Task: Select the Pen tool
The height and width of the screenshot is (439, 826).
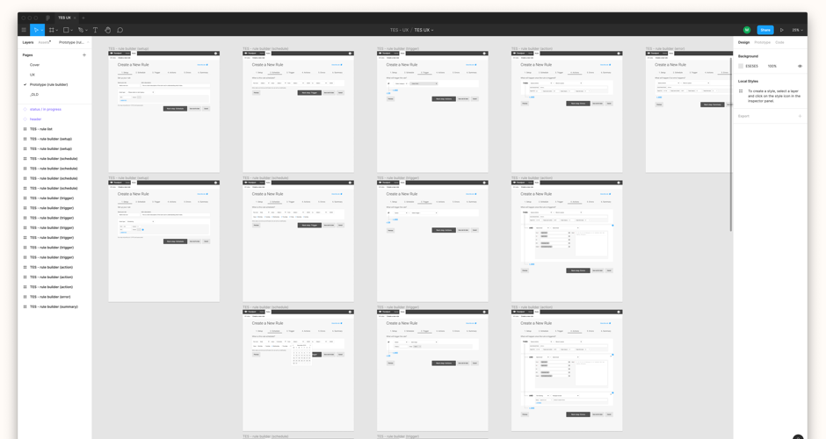Action: [x=81, y=30]
